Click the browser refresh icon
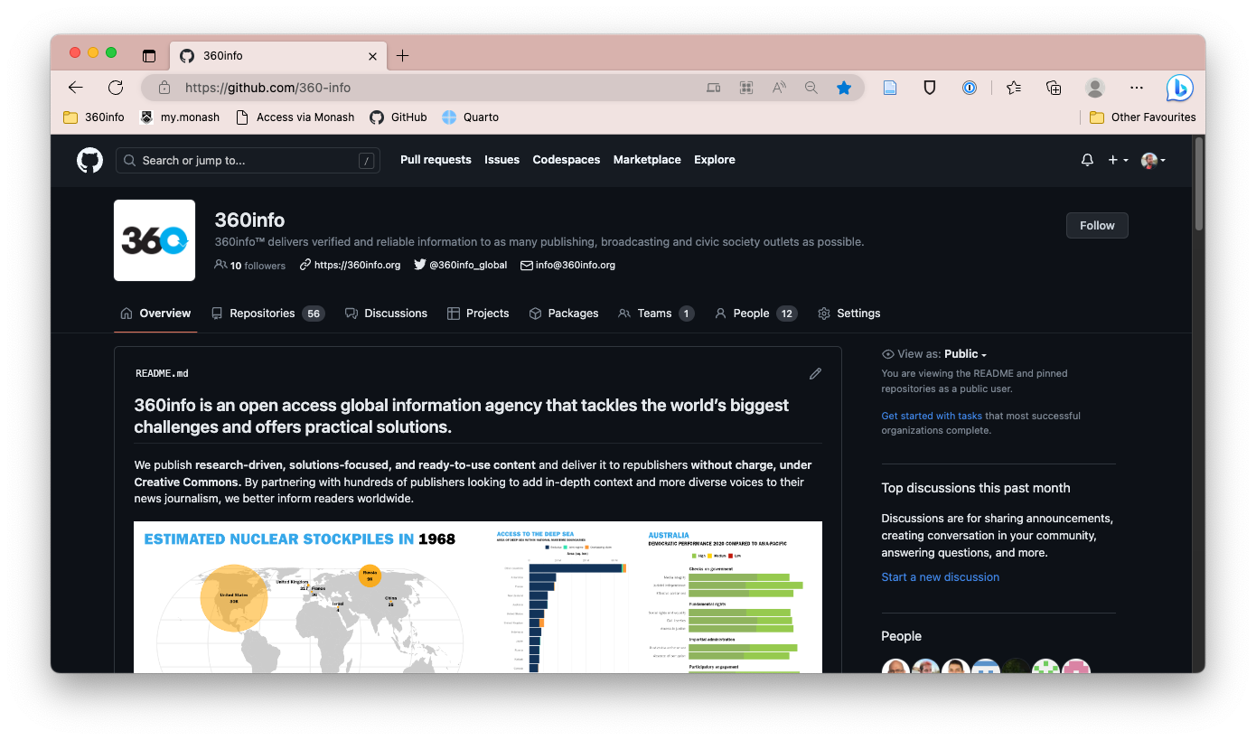This screenshot has width=1256, height=740. 116,88
